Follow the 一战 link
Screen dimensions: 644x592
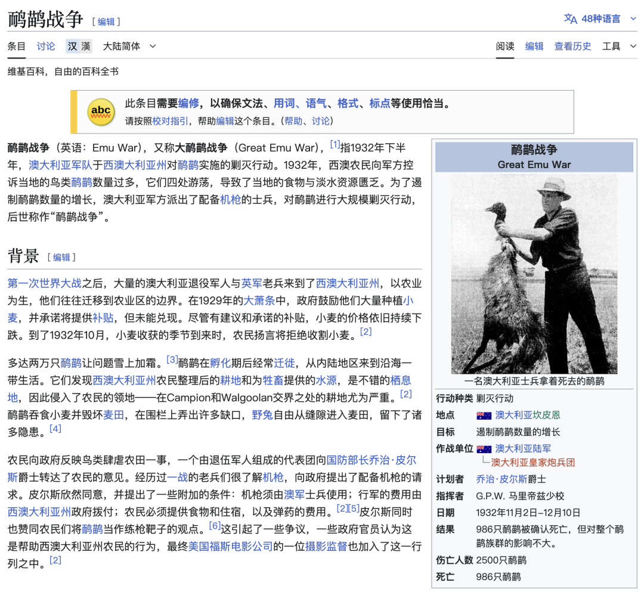178,477
